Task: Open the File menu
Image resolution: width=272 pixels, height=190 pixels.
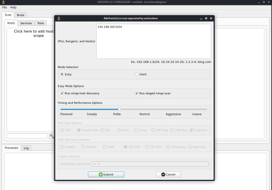Action: click(5, 7)
